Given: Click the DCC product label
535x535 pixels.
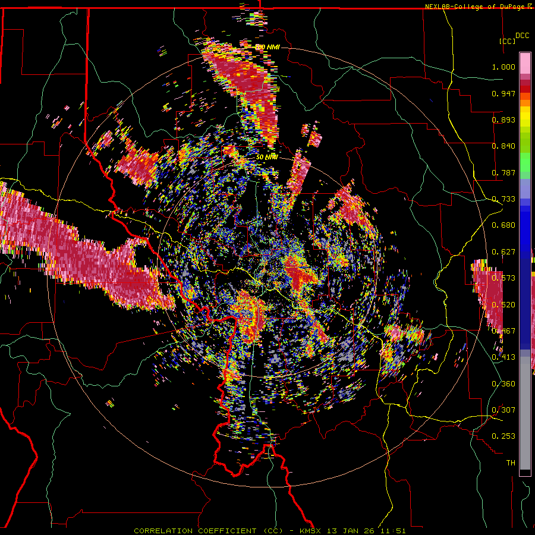Looking at the screenshot, I should tap(522, 36).
